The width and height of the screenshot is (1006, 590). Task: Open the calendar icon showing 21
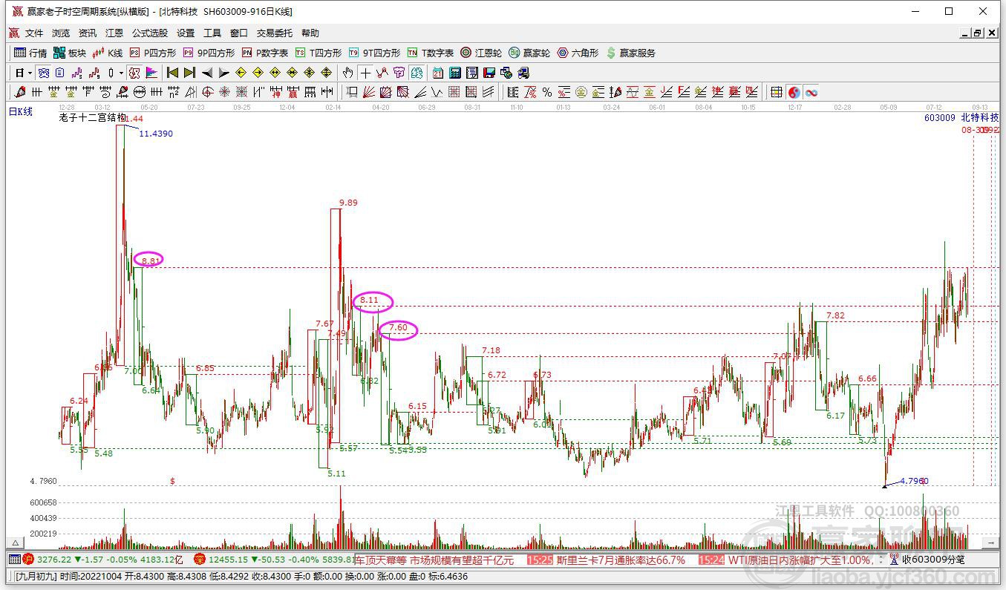tap(438, 73)
